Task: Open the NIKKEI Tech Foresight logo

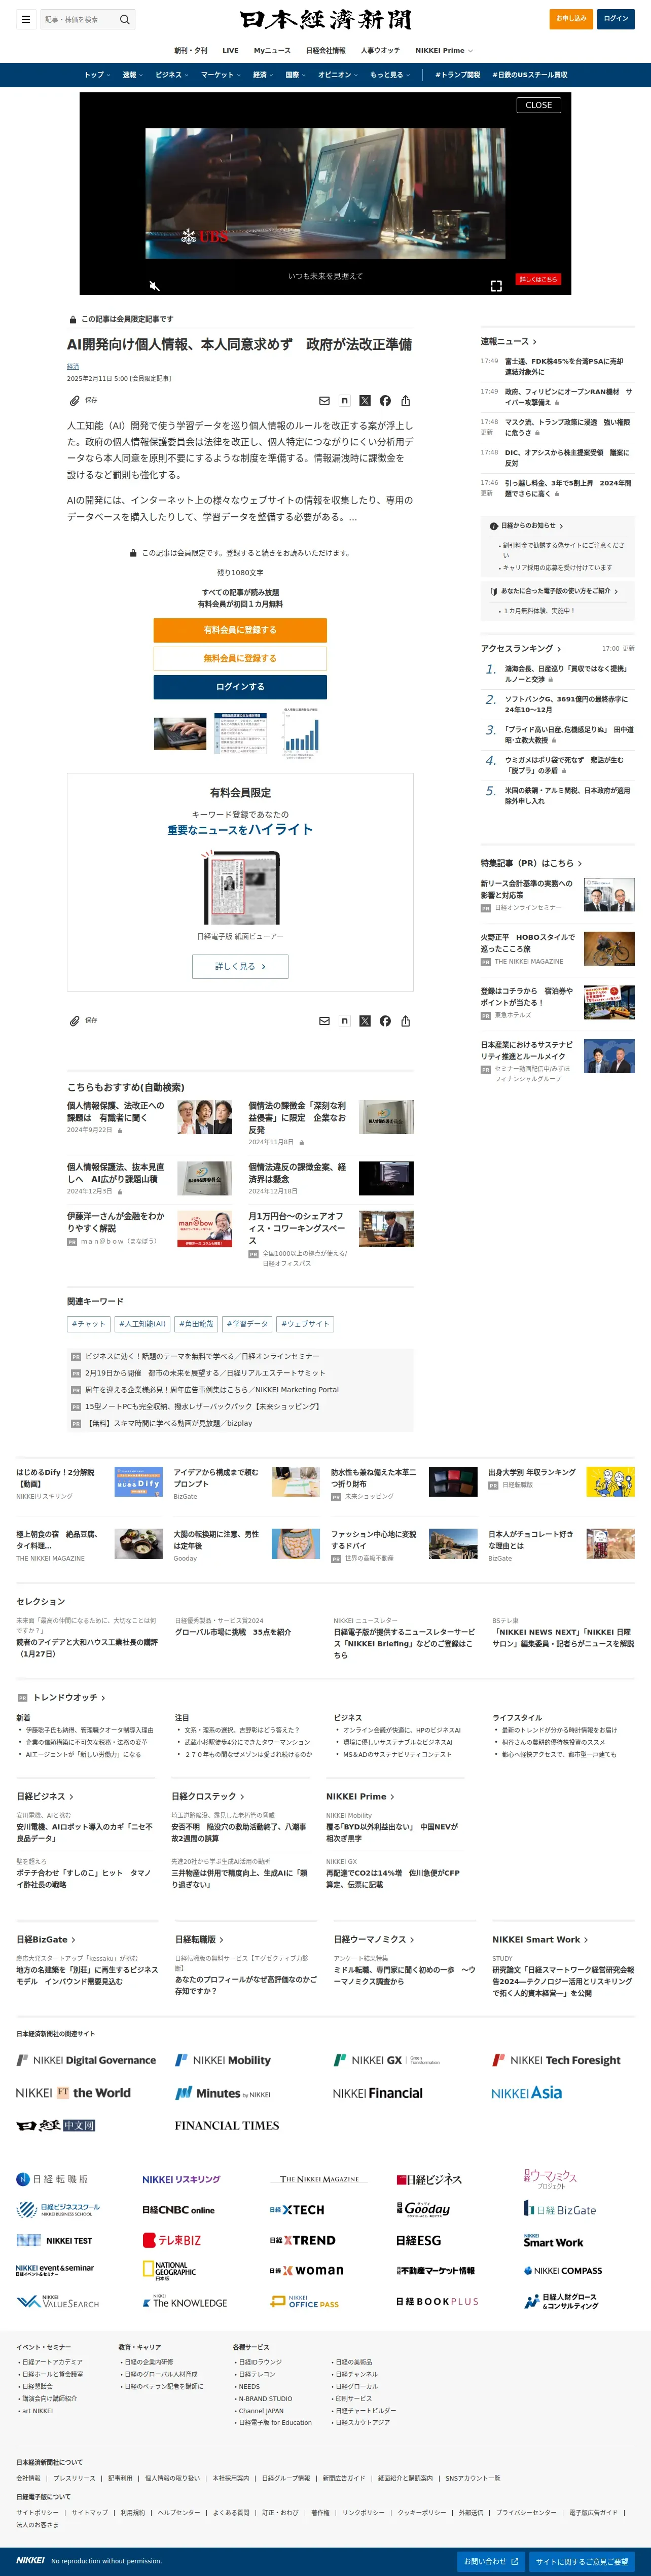Action: (x=556, y=2060)
